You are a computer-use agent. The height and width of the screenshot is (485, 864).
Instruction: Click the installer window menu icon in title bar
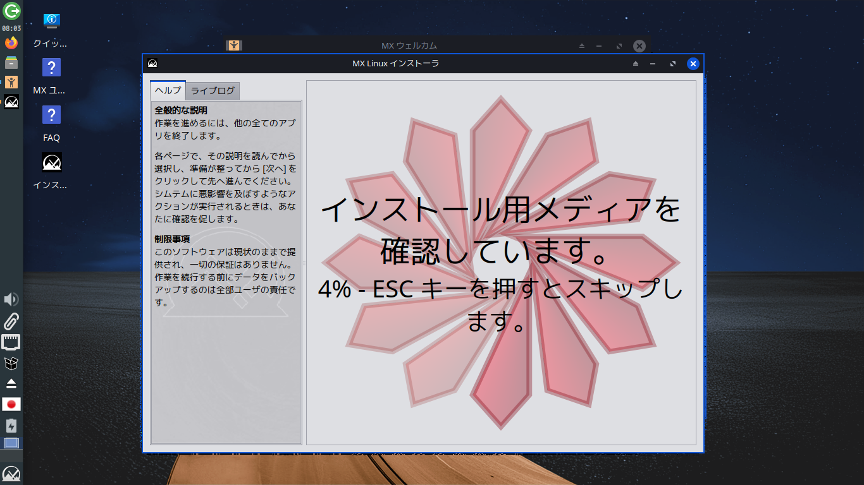pos(152,63)
